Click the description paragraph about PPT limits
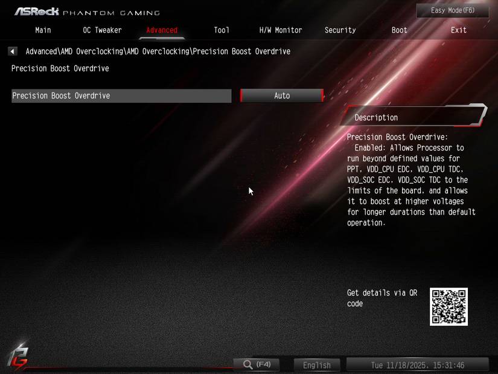The width and height of the screenshot is (498, 374). 411,179
